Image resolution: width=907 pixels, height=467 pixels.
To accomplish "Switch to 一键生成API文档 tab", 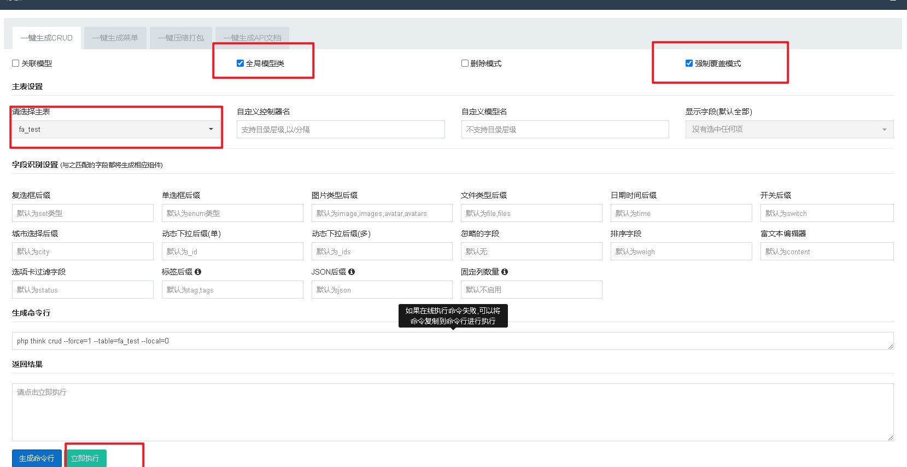I will (252, 38).
